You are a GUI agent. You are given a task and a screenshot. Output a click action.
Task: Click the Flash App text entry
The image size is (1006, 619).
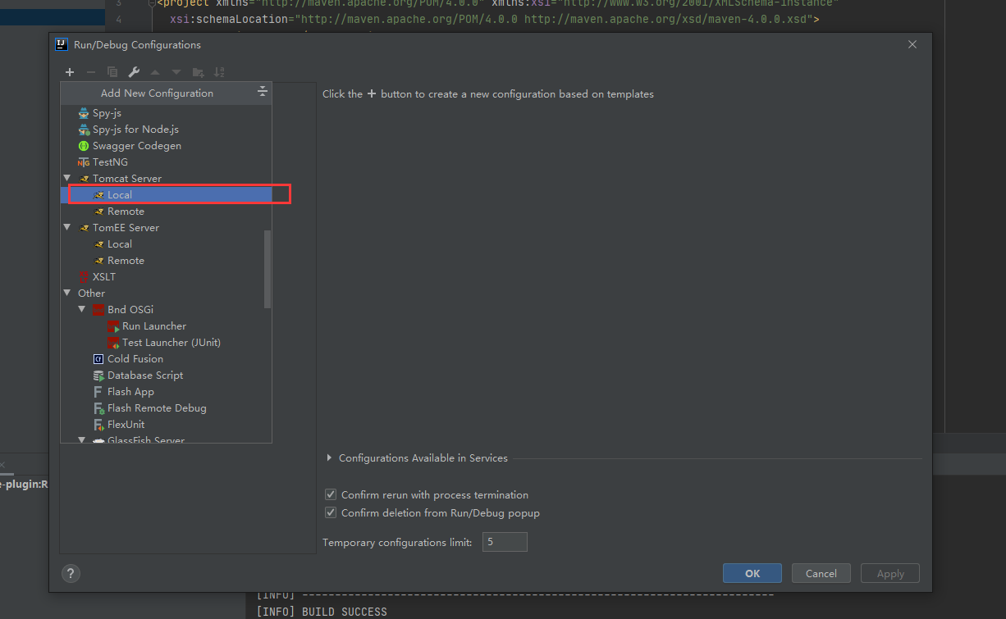[x=130, y=392]
